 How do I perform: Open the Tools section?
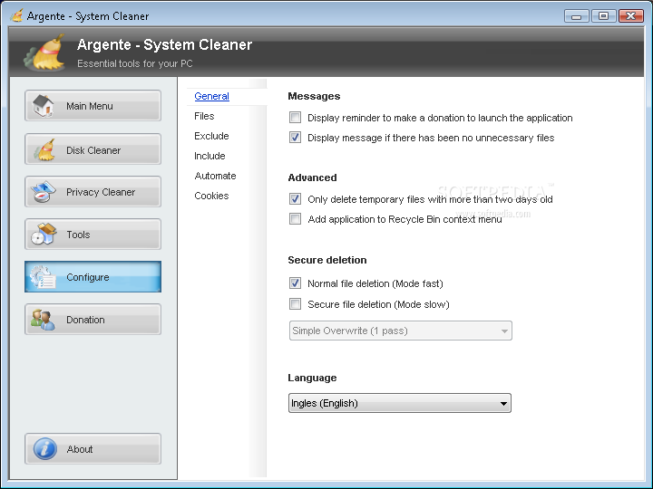coord(93,235)
